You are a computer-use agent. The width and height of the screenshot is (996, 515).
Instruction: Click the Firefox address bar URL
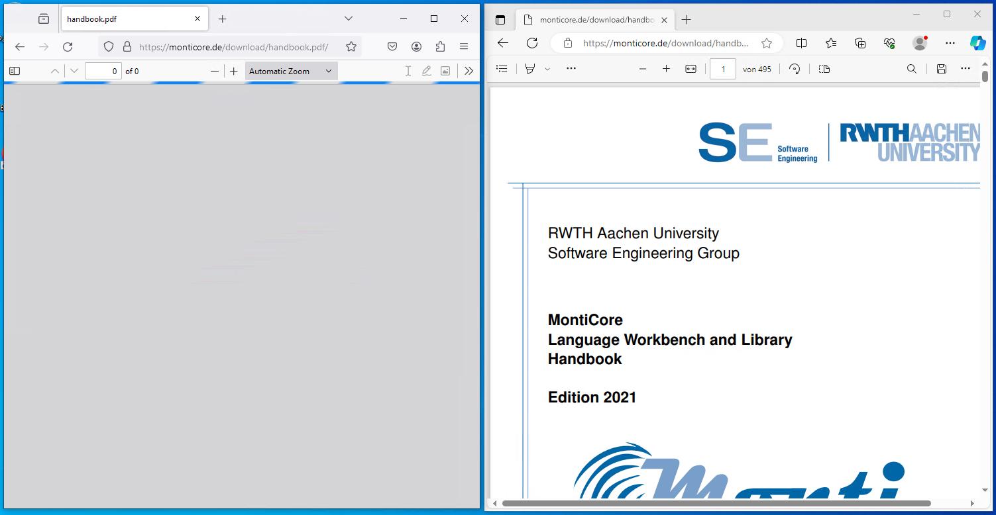(x=234, y=47)
